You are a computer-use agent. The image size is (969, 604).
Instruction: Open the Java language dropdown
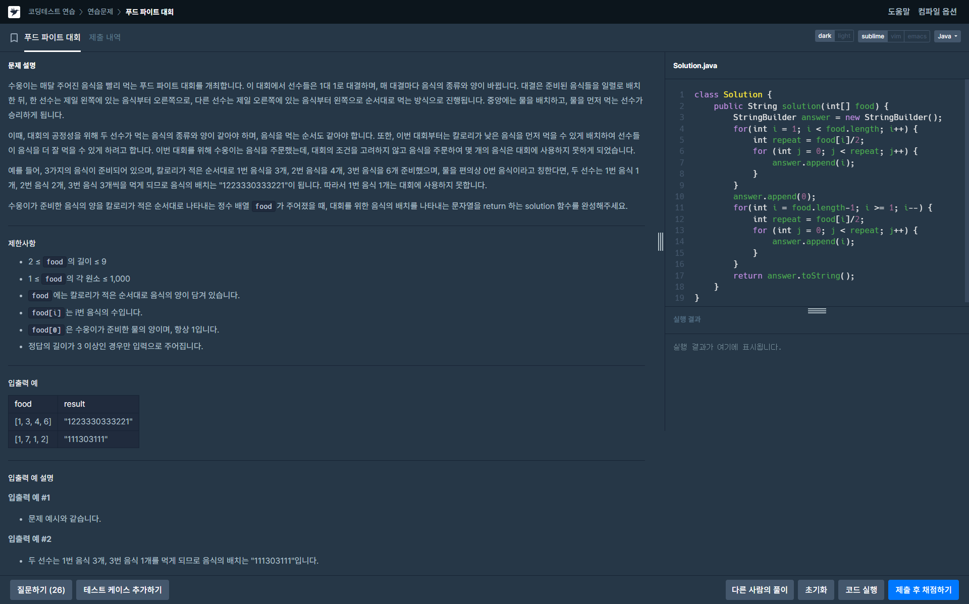pyautogui.click(x=947, y=36)
